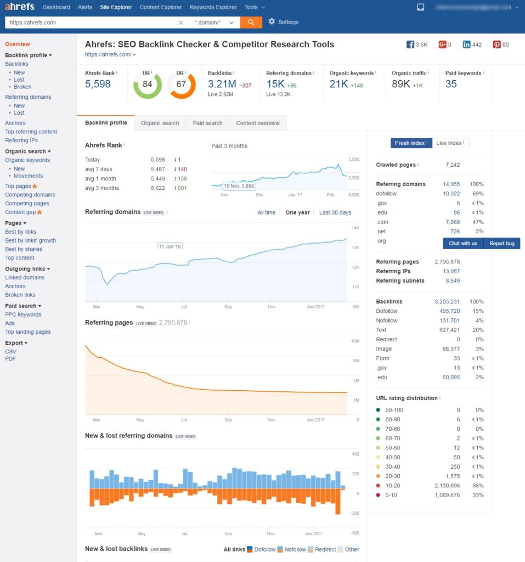Select One year referring domains range
This screenshot has width=525, height=562.
pos(297,212)
